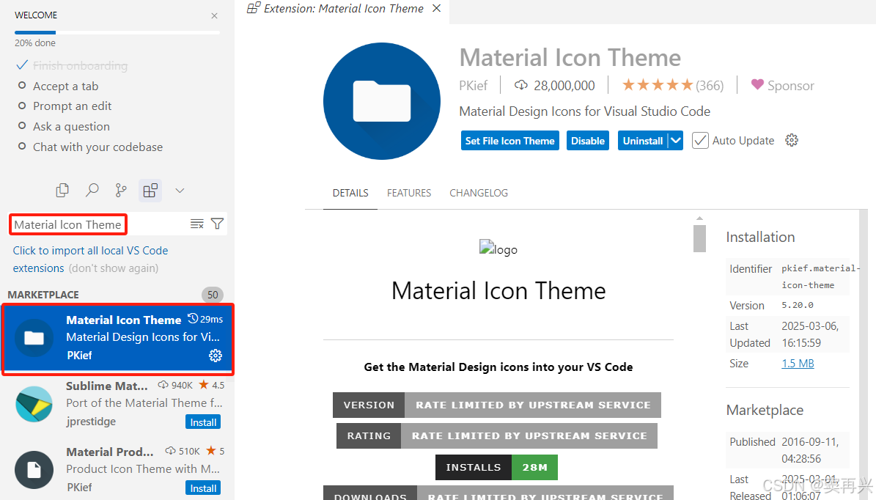
Task: Open the Source Control branch icon
Action: [x=121, y=191]
